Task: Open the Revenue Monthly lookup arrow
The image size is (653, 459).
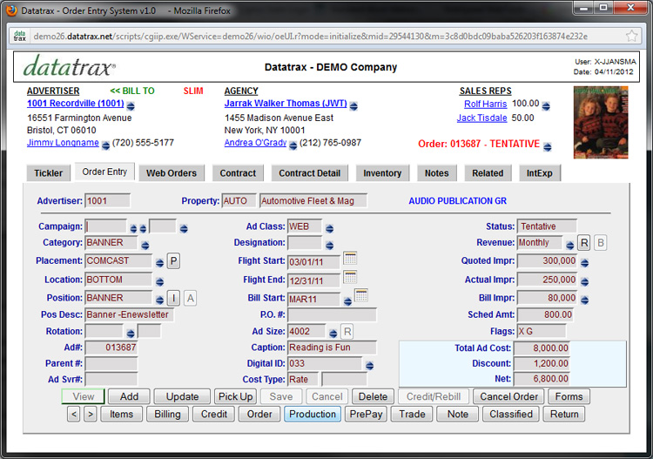Action: [570, 246]
